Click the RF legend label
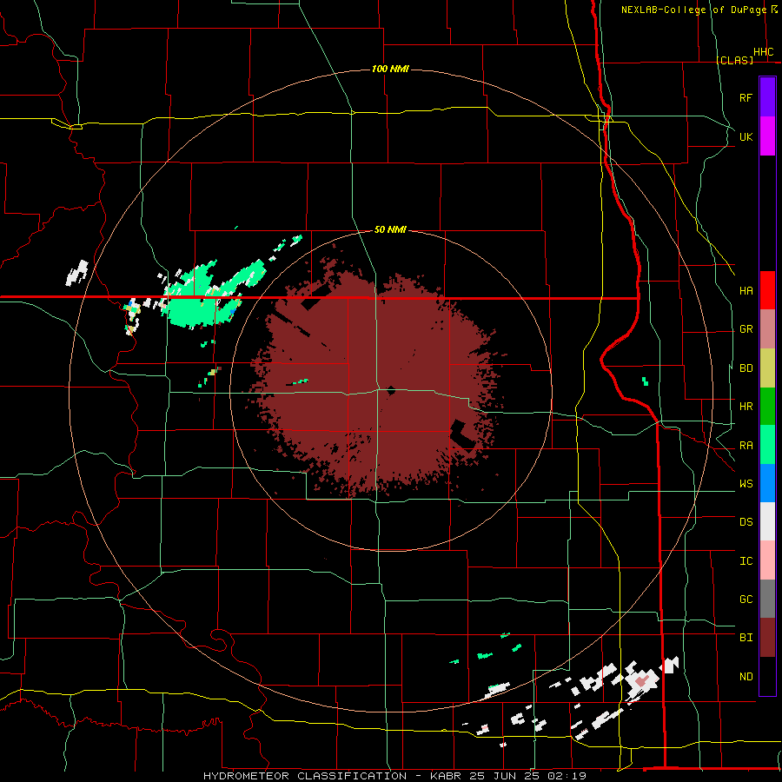The height and width of the screenshot is (782, 782). [746, 98]
